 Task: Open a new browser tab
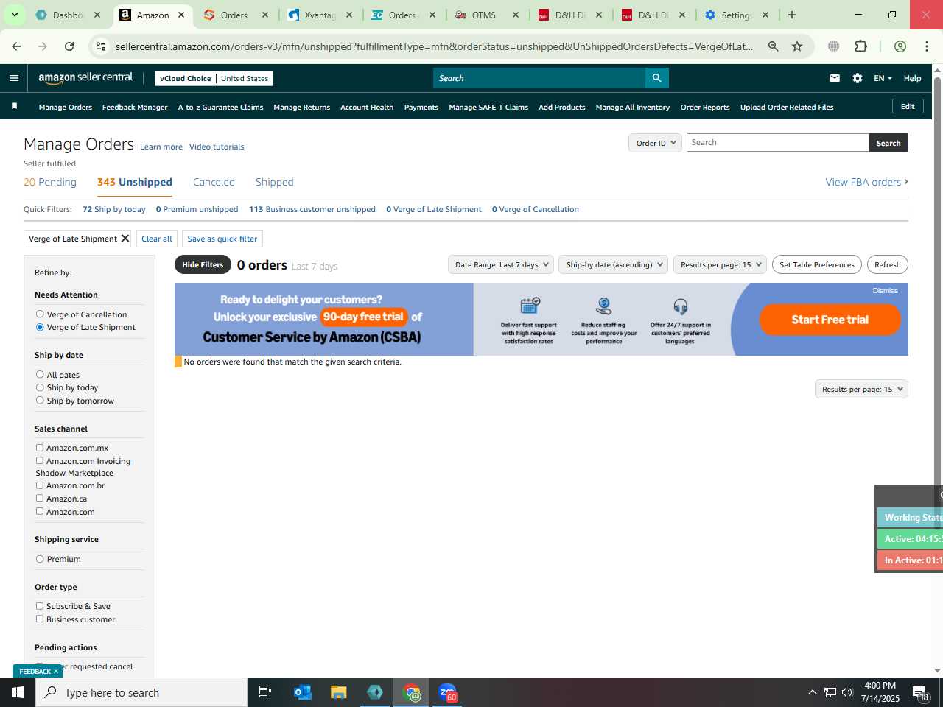click(792, 15)
